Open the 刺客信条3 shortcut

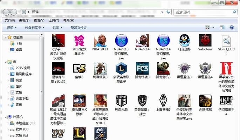(x=100, y=68)
